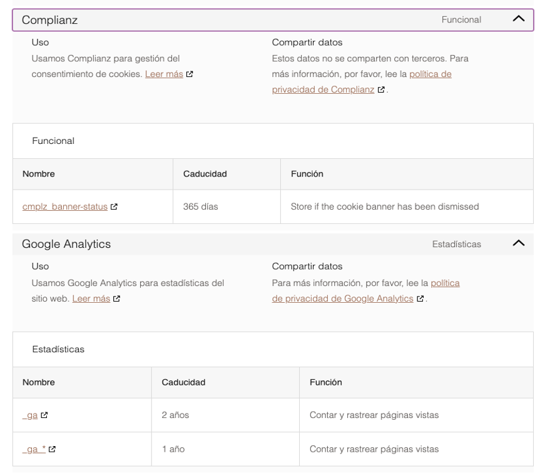The image size is (550, 473).
Task: Open the _ga_* cookie link
Action: (x=34, y=449)
